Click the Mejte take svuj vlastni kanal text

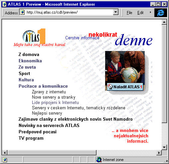(40, 45)
